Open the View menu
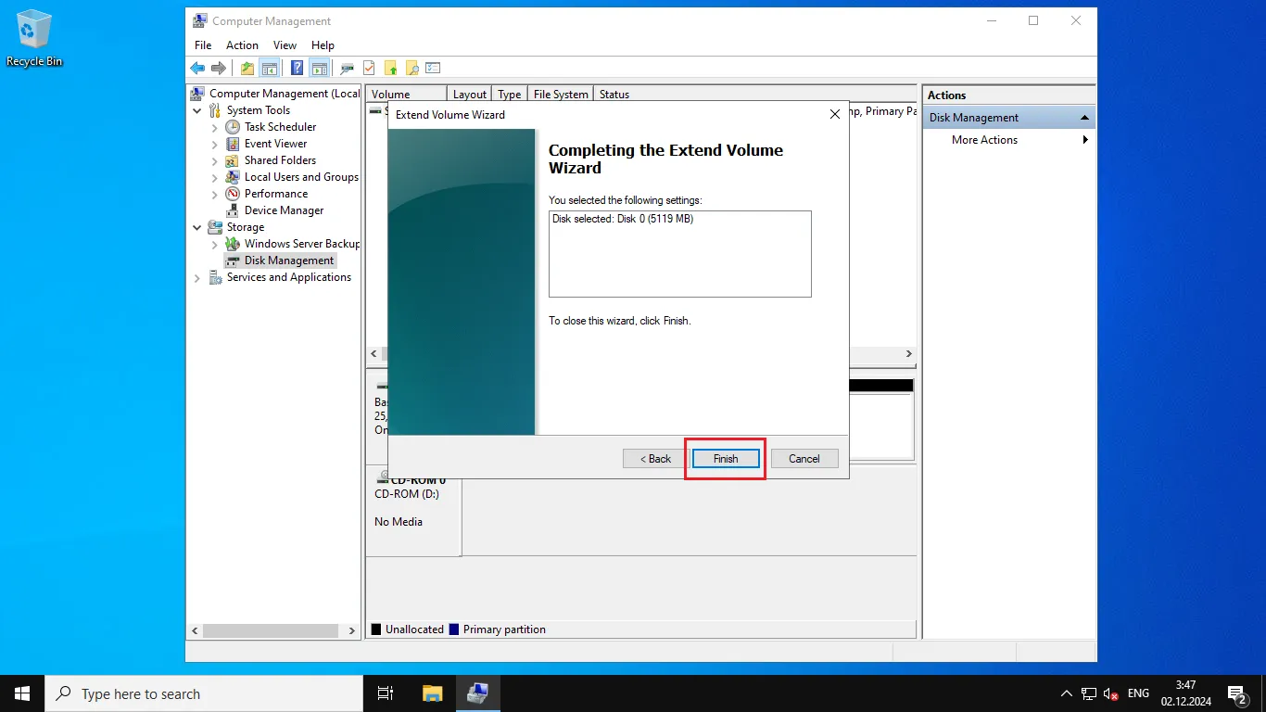This screenshot has height=712, width=1266. tap(285, 45)
